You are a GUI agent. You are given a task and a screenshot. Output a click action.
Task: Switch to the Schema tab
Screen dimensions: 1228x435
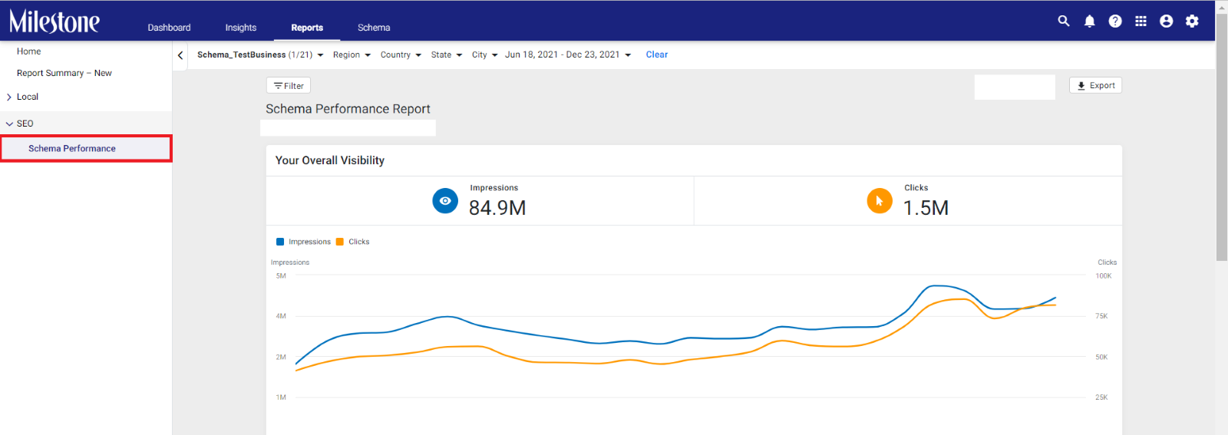(374, 28)
